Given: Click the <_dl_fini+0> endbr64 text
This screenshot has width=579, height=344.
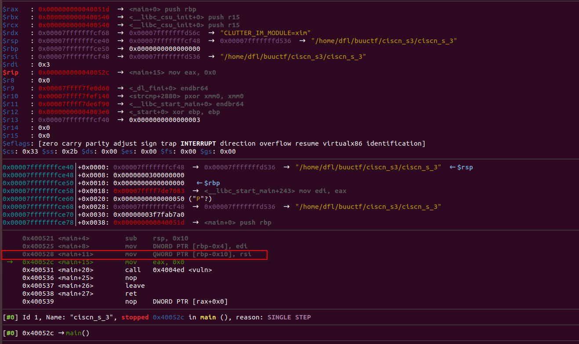Looking at the screenshot, I should point(169,88).
